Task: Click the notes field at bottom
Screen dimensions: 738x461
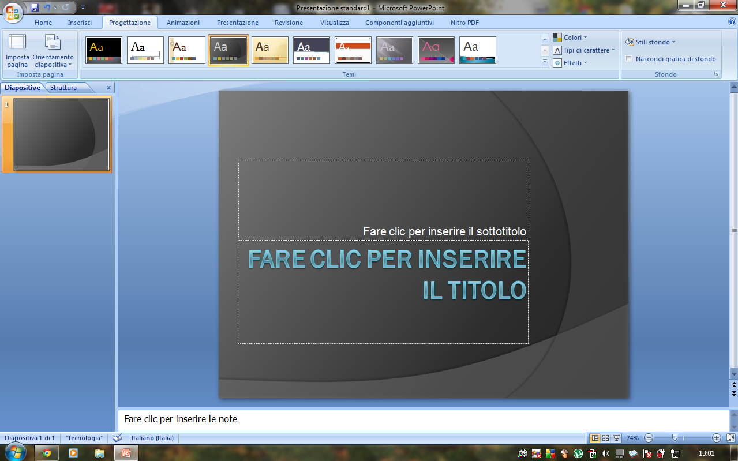Action: 424,419
